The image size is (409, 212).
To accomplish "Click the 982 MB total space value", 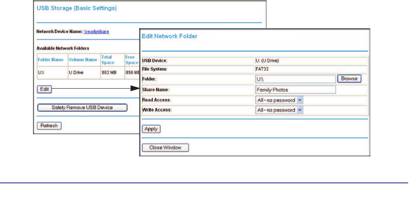I will coord(109,73).
